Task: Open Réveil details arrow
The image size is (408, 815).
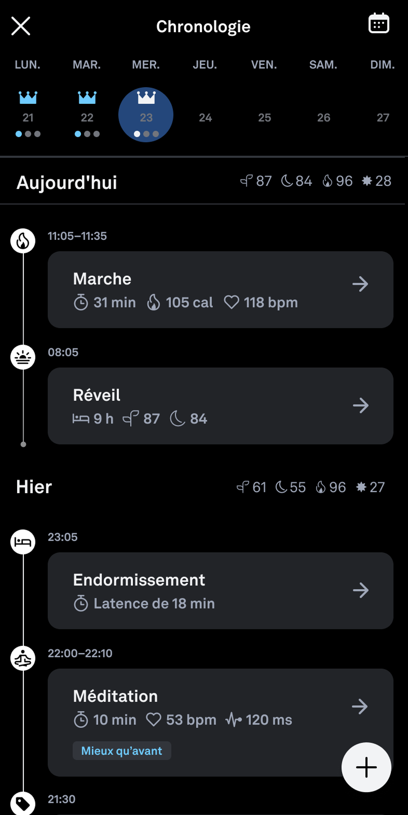Action: click(360, 405)
